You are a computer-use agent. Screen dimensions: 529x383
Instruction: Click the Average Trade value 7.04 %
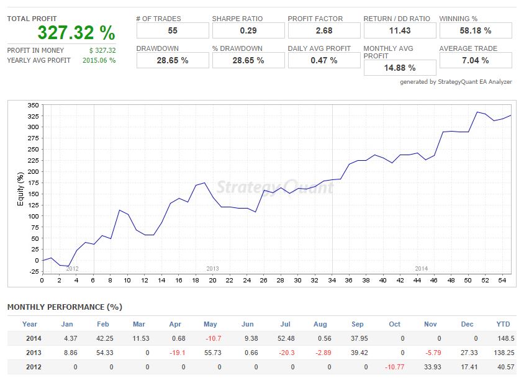point(476,60)
